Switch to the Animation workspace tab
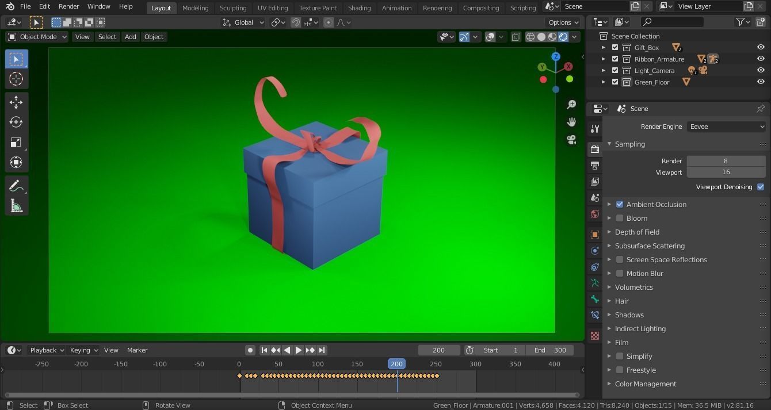This screenshot has width=771, height=410. point(396,8)
